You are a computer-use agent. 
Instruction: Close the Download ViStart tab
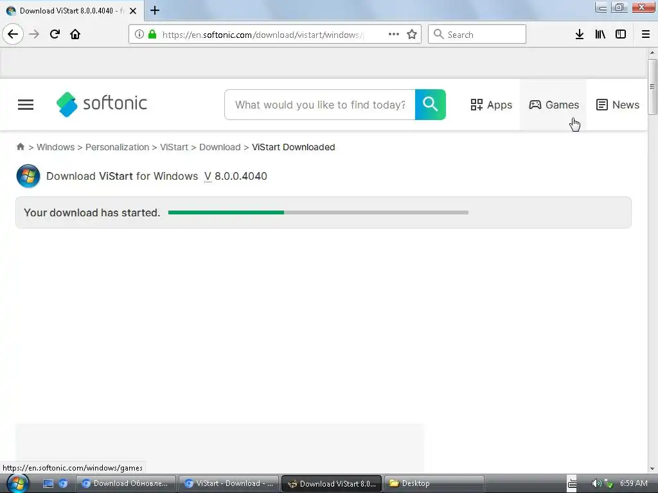click(x=133, y=11)
